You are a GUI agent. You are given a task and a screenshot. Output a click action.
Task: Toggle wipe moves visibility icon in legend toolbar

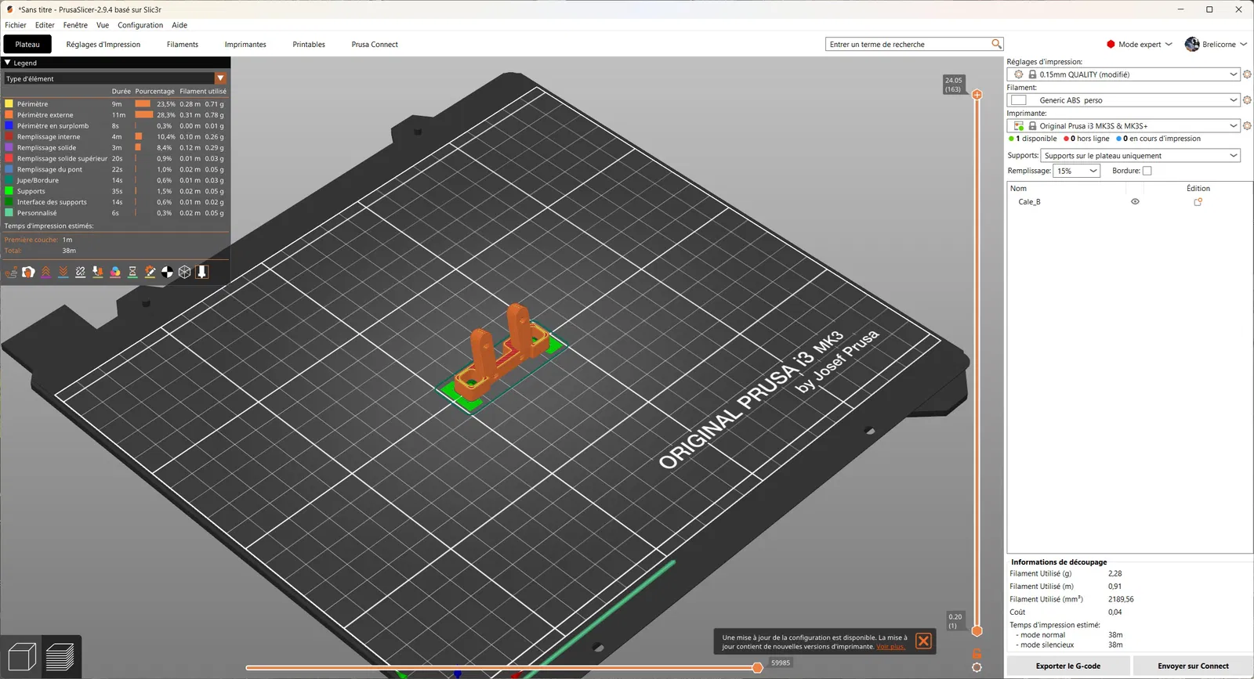point(28,272)
